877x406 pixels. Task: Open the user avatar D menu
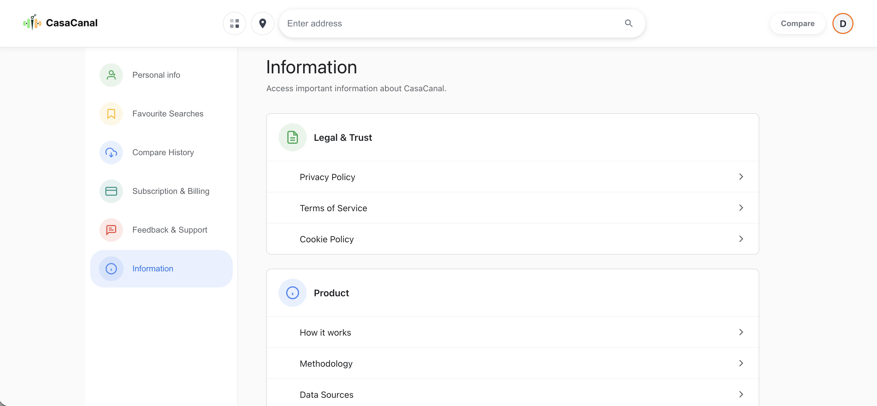point(842,23)
